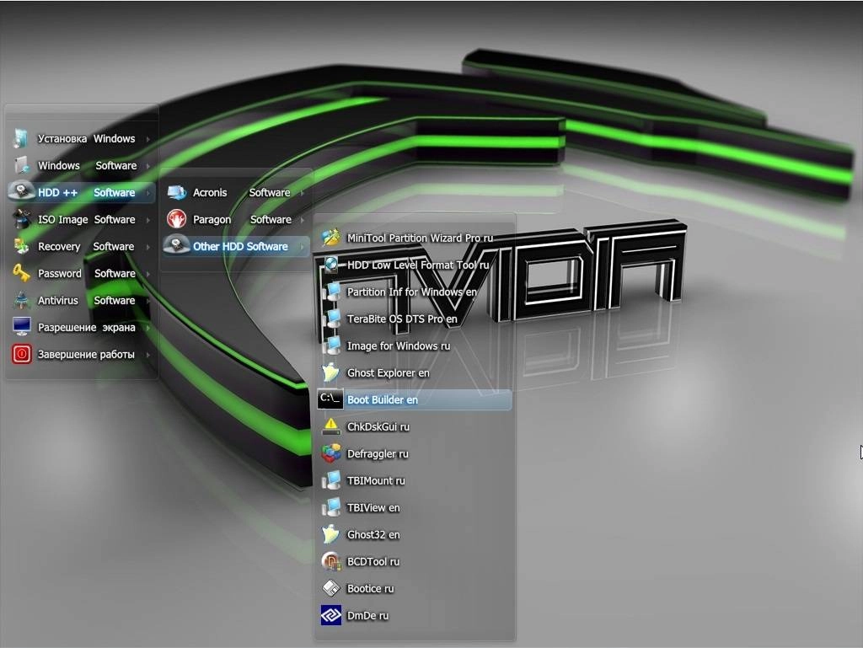Open DmDe ru entry

coord(415,615)
